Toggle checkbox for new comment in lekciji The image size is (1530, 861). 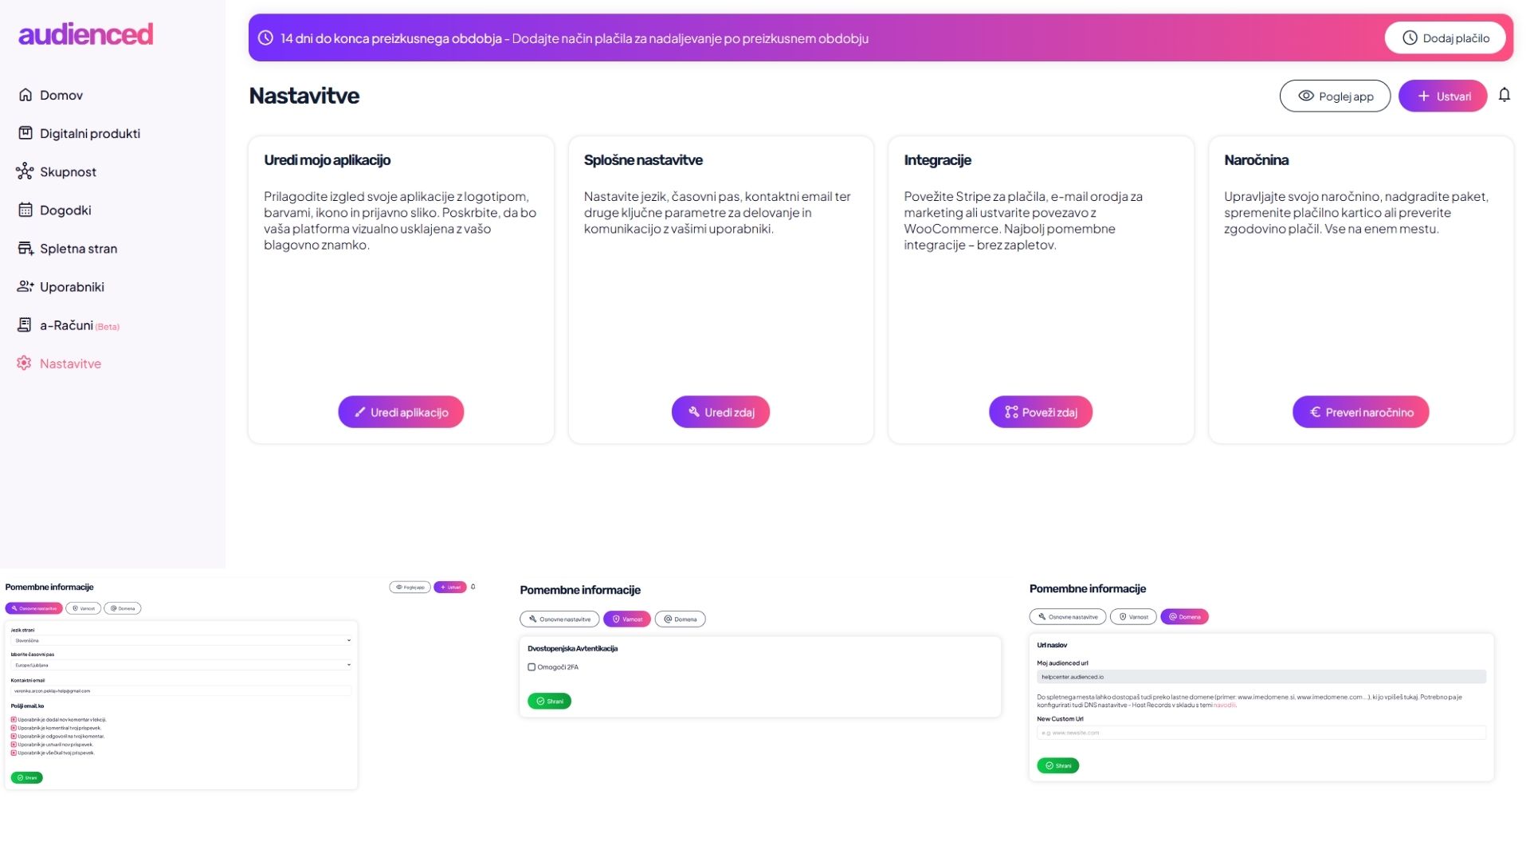click(x=14, y=720)
